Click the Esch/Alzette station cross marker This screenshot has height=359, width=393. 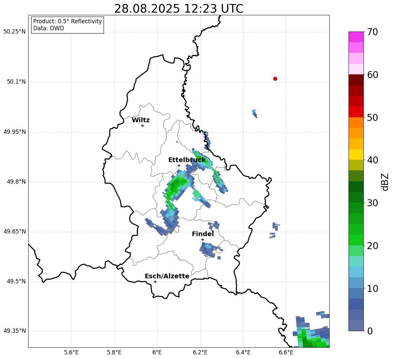pyautogui.click(x=155, y=282)
